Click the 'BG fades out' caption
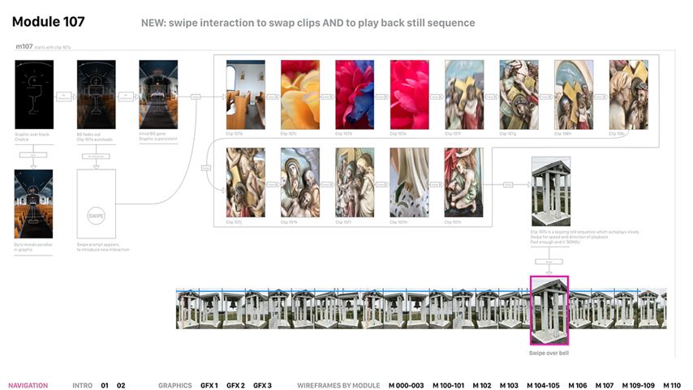Image resolution: width=693 pixels, height=390 pixels. click(95, 136)
